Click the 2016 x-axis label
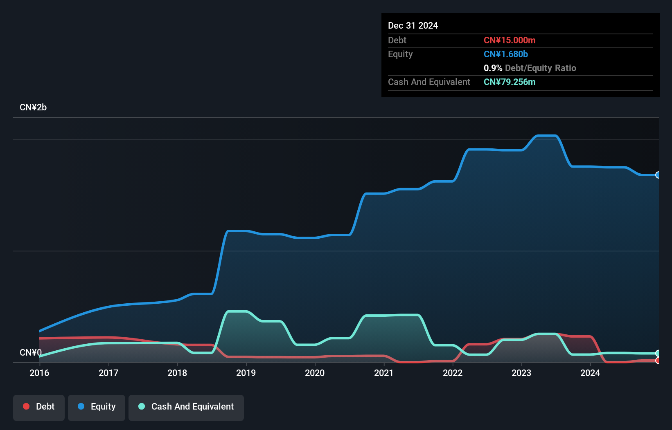This screenshot has width=672, height=430. pos(39,373)
